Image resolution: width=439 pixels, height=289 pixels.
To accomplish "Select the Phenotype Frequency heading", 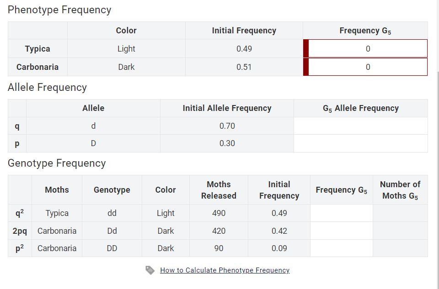I will tap(59, 10).
